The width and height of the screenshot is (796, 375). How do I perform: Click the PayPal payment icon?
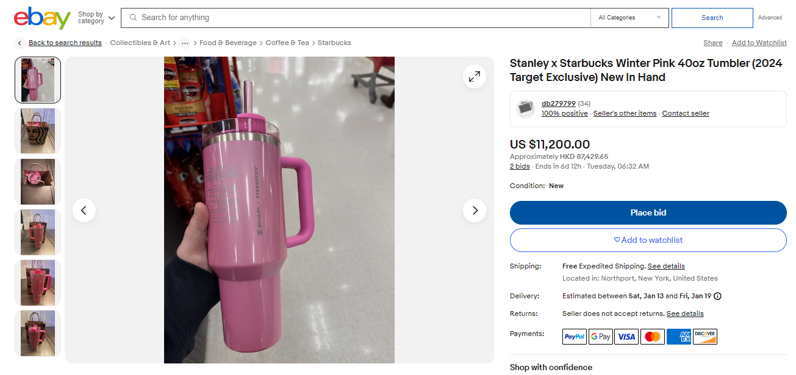click(x=574, y=337)
